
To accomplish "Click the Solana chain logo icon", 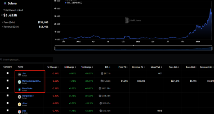I will pos(5,3).
